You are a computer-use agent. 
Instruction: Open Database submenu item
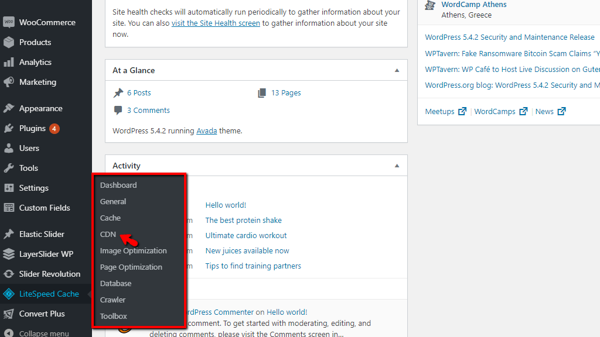[x=115, y=284]
